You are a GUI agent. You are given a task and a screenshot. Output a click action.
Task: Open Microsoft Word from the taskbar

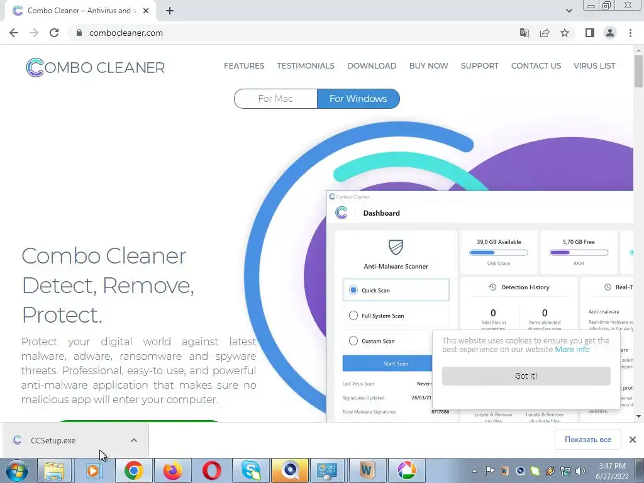point(367,470)
